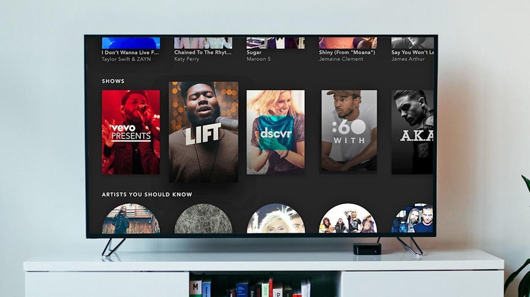Click the I Don't Wanna Live title

click(x=130, y=52)
